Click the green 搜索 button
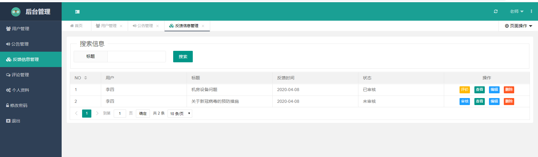 point(183,56)
